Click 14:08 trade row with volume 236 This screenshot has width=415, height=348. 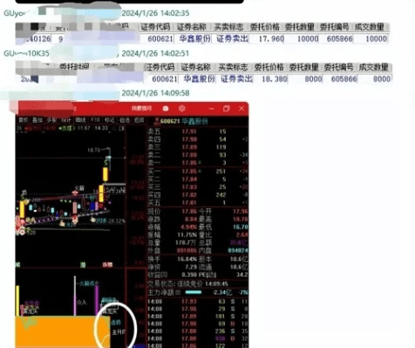click(198, 331)
